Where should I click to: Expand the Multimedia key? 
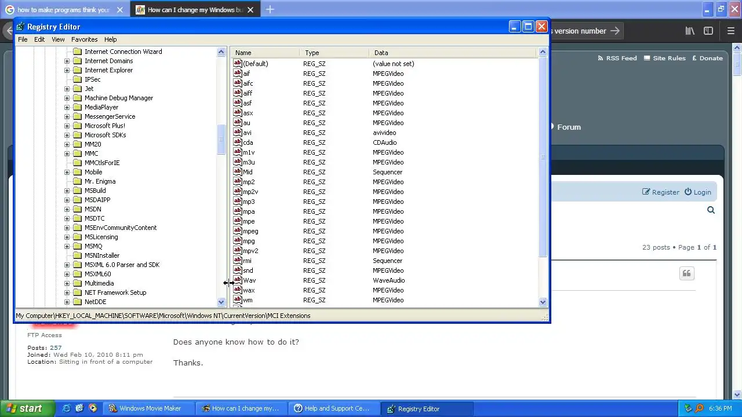coord(67,283)
